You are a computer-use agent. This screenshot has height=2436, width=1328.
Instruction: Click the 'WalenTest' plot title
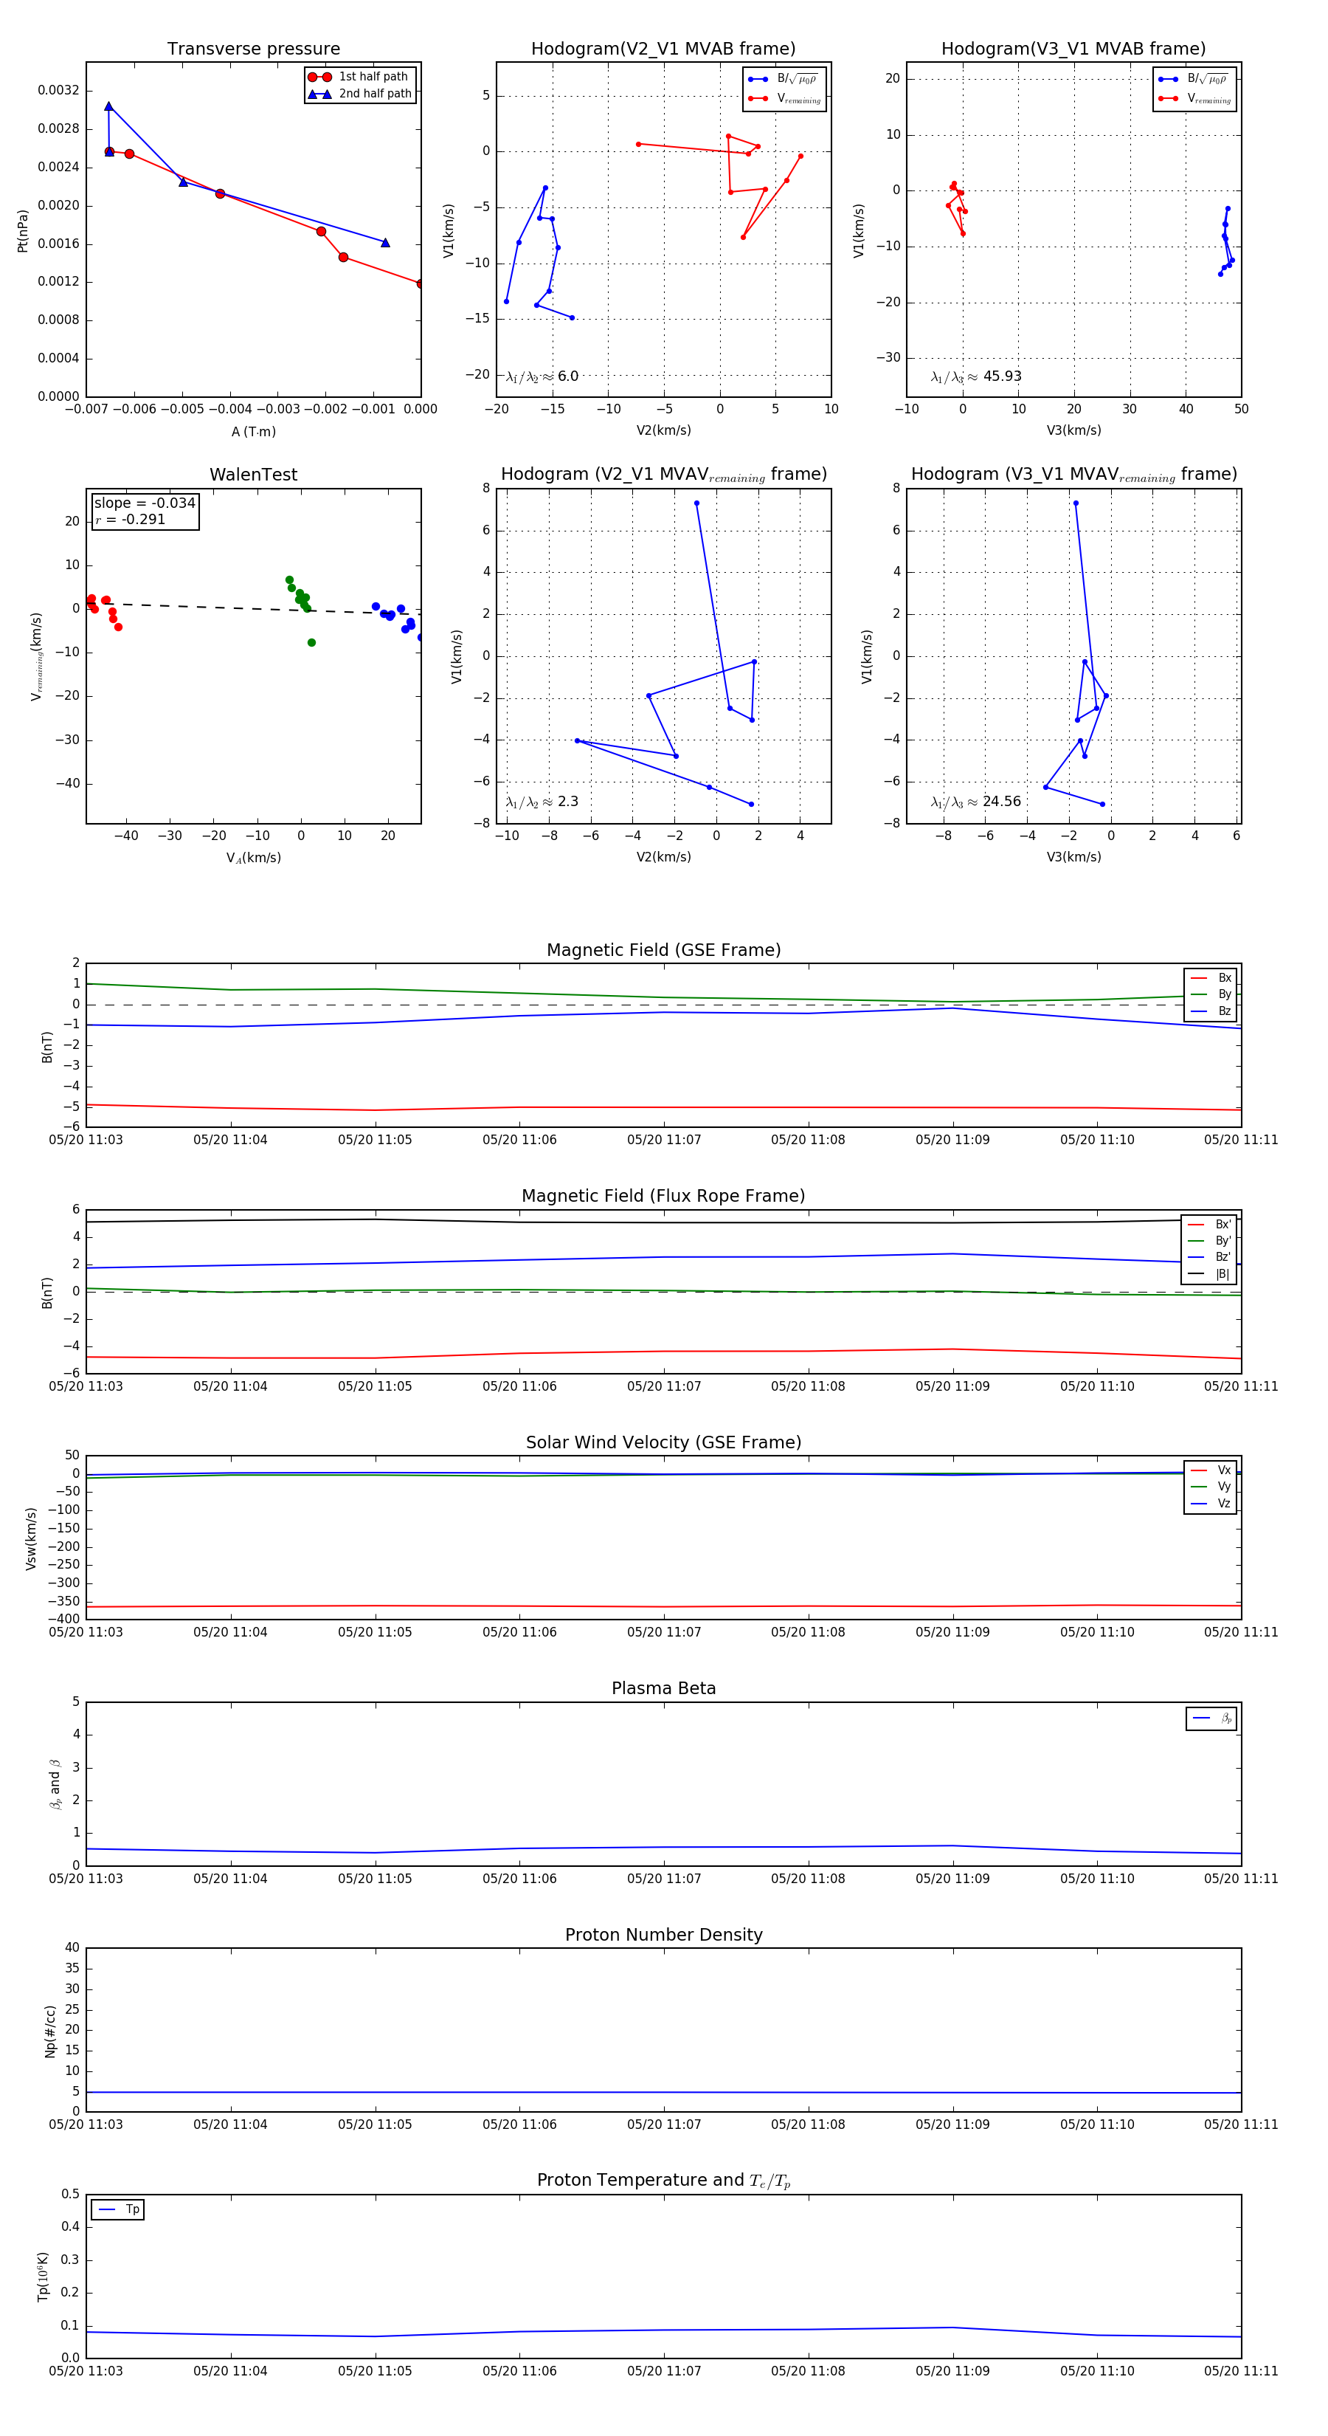(253, 475)
